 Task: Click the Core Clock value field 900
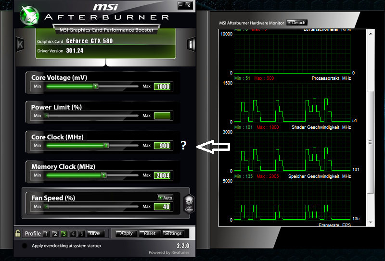[162, 146]
